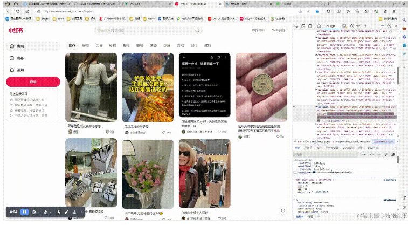
Task: Switch to the ffmpeg search browser tab
Action: tap(248, 4)
